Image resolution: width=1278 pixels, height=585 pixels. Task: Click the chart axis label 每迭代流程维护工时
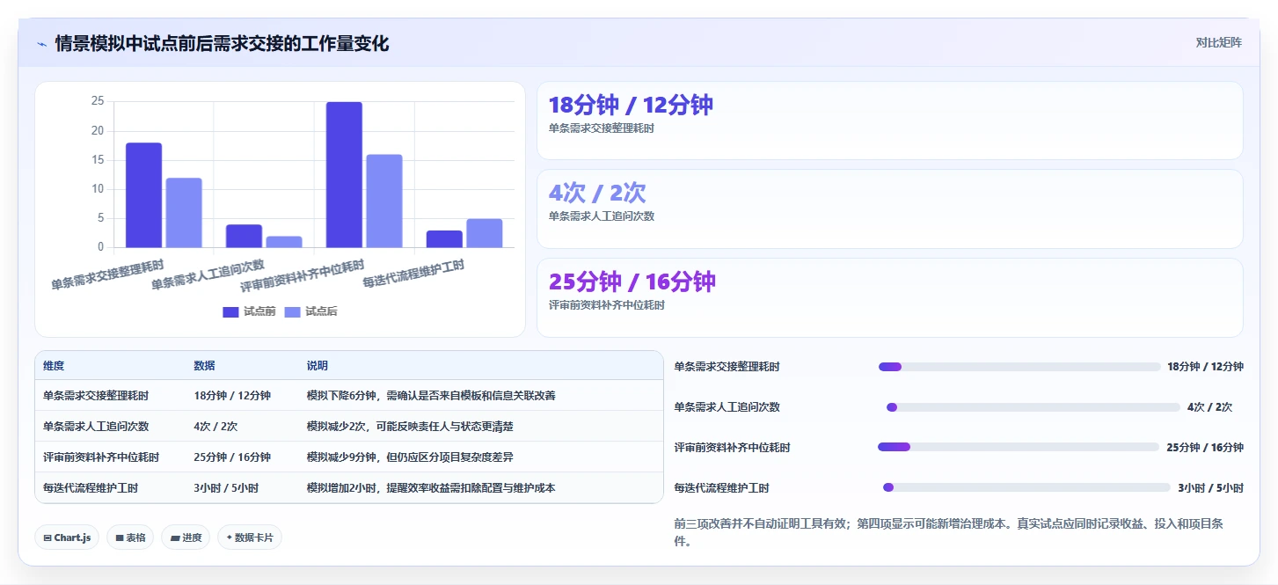(x=413, y=274)
